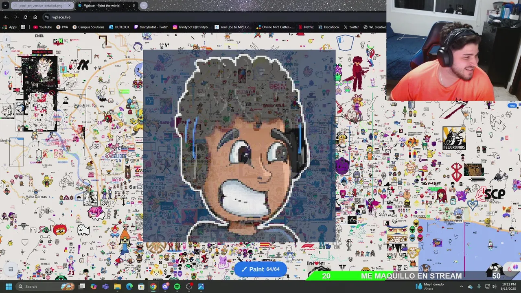Expand the tab search dropdown
The height and width of the screenshot is (293, 521).
pos(5,6)
